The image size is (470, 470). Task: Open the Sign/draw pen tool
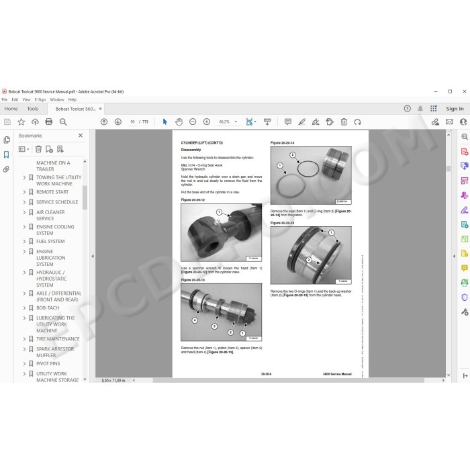click(316, 122)
